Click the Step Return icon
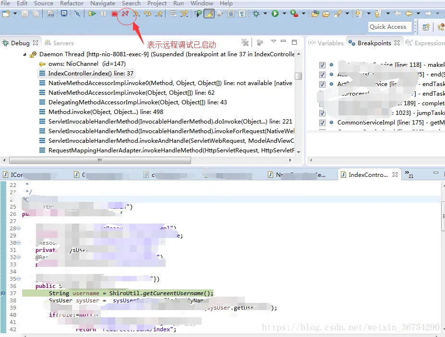 159,13
